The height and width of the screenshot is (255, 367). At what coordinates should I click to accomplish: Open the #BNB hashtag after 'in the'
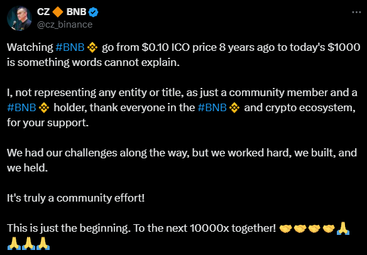(212, 108)
